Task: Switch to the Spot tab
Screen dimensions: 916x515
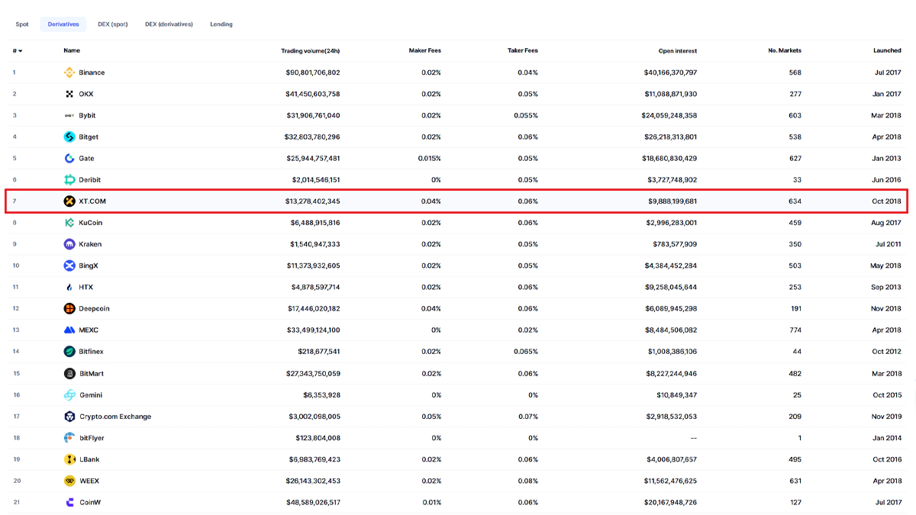Action: coord(22,24)
